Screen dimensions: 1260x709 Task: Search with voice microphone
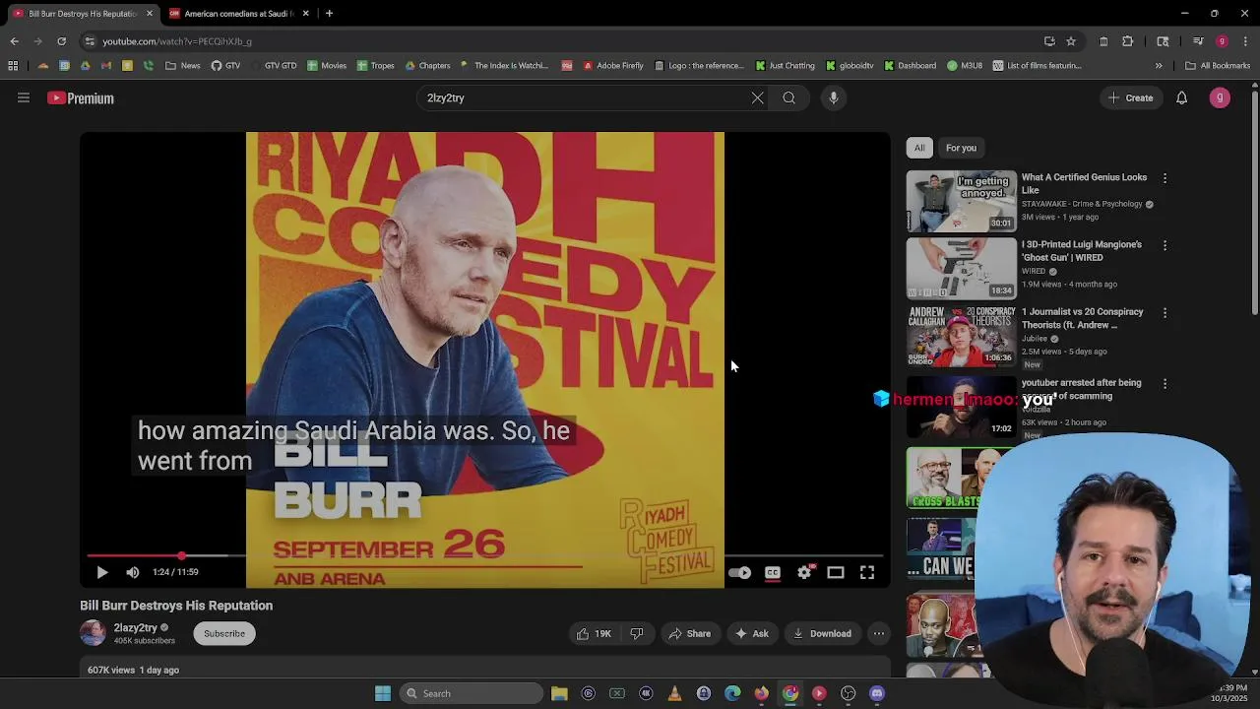pyautogui.click(x=834, y=97)
